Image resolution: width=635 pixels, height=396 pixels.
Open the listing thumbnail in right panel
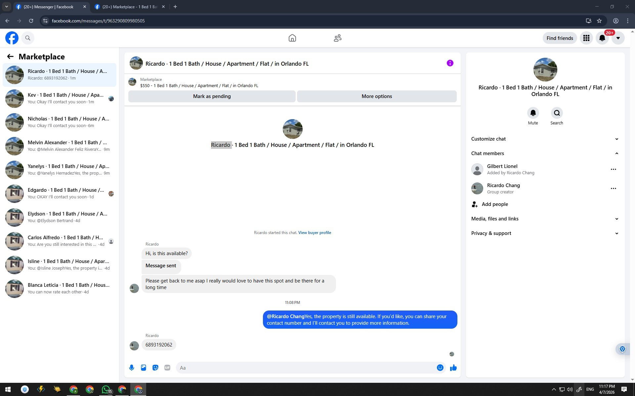click(x=545, y=70)
